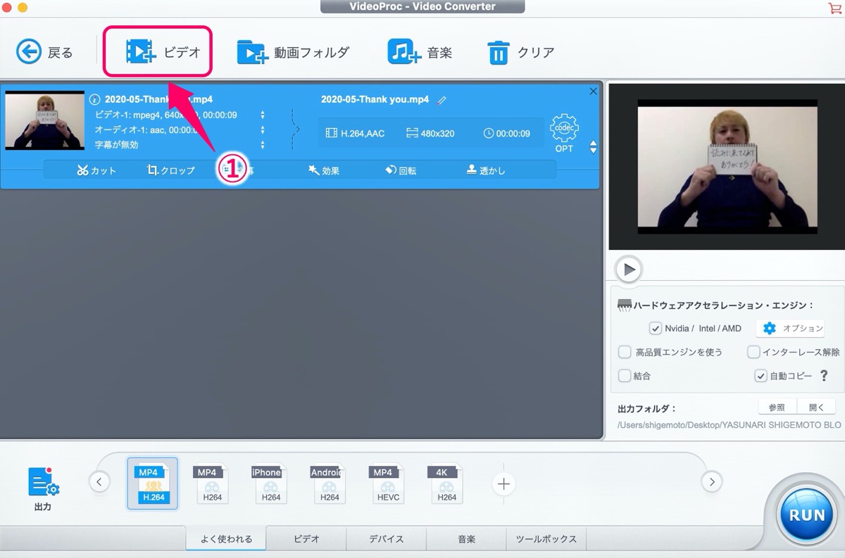Select the iPhone H264 format preset
Screen dimensions: 845x558
pyautogui.click(x=270, y=483)
